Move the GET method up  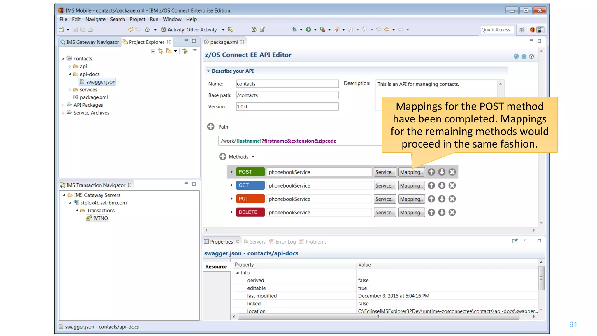click(x=431, y=185)
